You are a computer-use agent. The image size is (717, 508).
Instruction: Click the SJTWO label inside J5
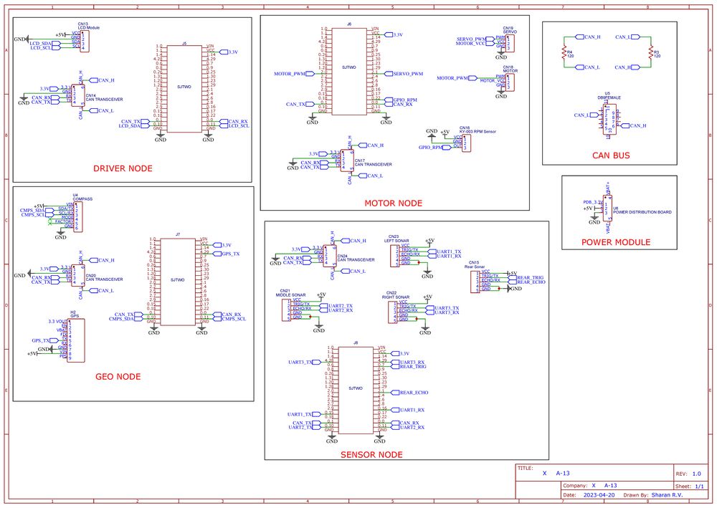(184, 87)
